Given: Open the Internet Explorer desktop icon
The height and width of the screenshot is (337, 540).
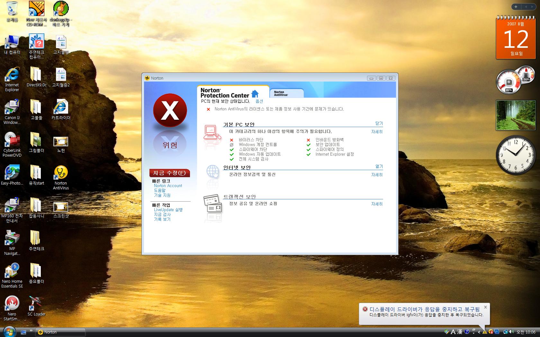Looking at the screenshot, I should pyautogui.click(x=12, y=80).
